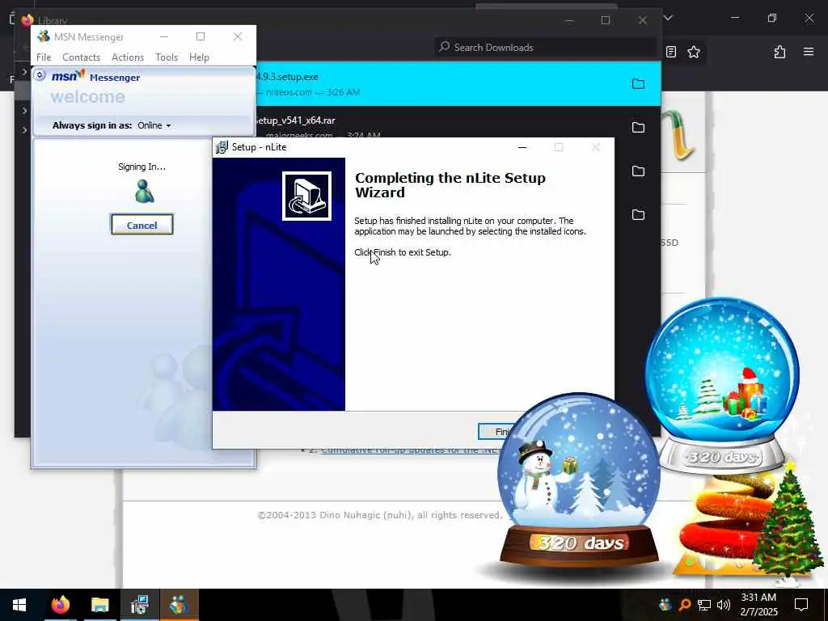Image resolution: width=828 pixels, height=621 pixels.
Task: Open the Firefox hamburger application menu
Action: click(809, 52)
